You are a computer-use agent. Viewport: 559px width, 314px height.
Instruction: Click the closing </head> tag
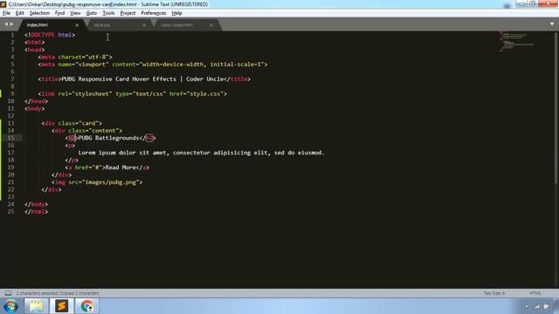coord(36,101)
